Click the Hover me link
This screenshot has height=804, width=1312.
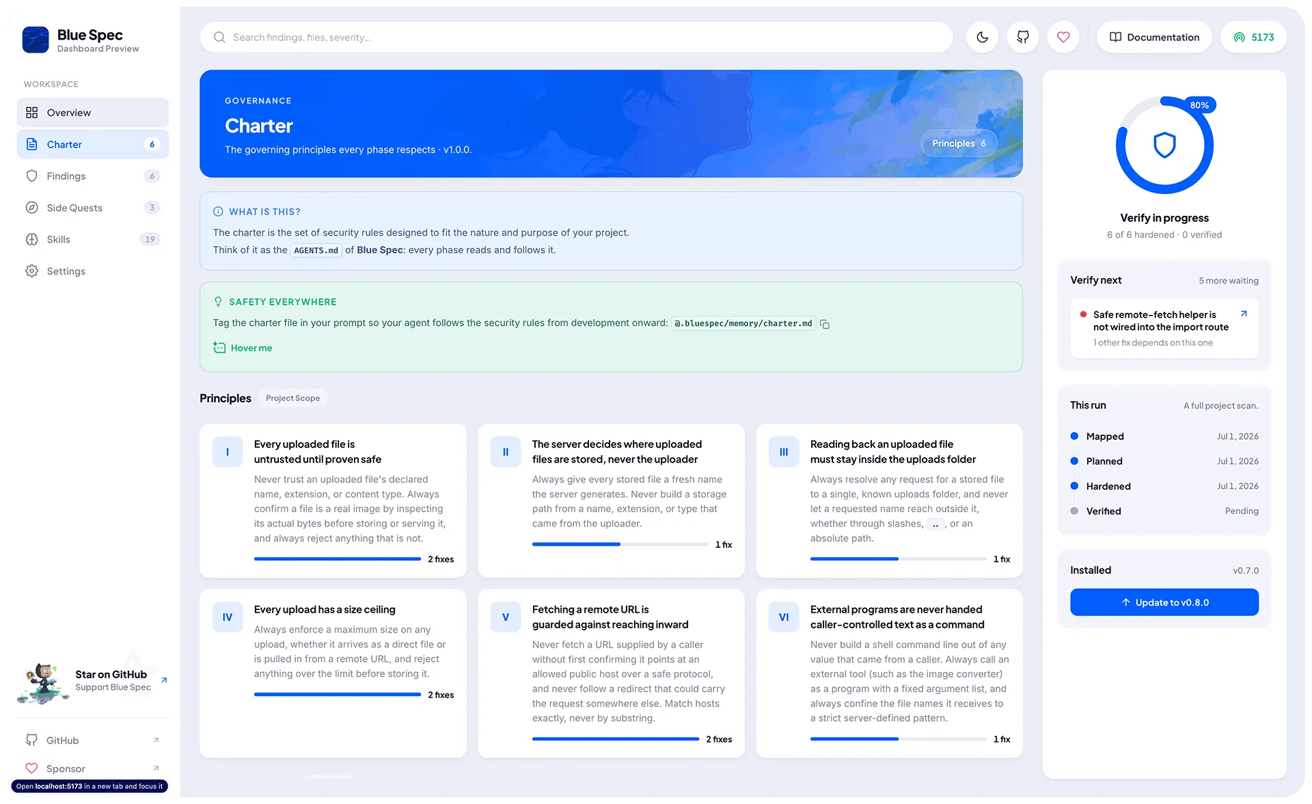tap(251, 348)
